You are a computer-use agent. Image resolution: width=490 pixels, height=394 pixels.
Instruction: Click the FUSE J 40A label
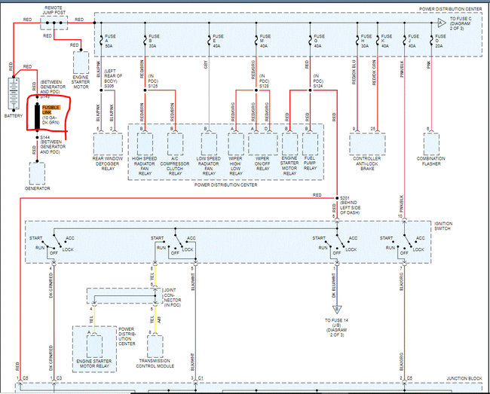(x=413, y=41)
